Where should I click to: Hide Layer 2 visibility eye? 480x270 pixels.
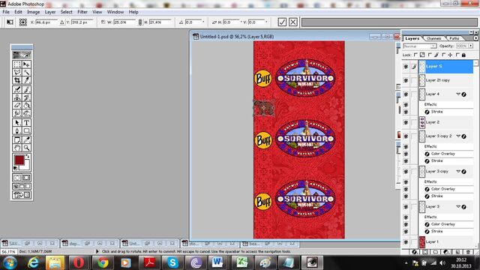[406, 122]
